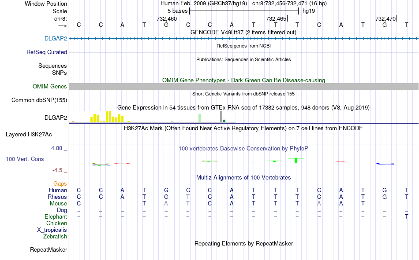
Task: Click the tallest yellow GTEx expression bars
Action: click(x=108, y=117)
